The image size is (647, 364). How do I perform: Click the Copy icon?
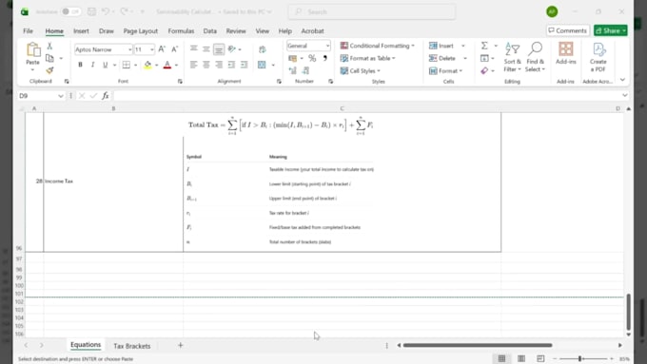49,58
